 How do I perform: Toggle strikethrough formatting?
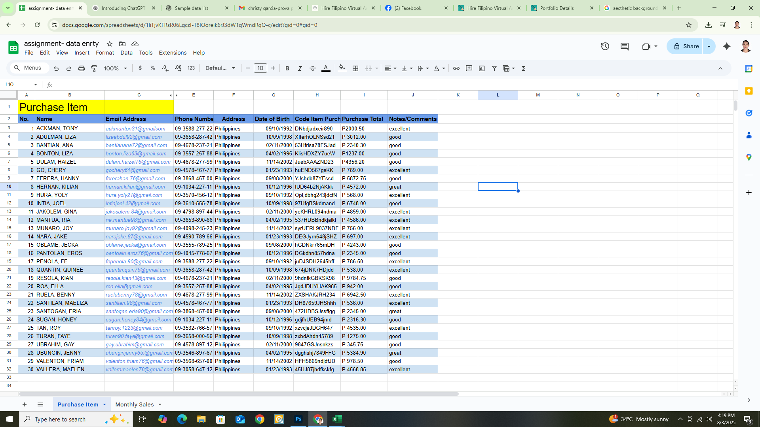pyautogui.click(x=312, y=68)
